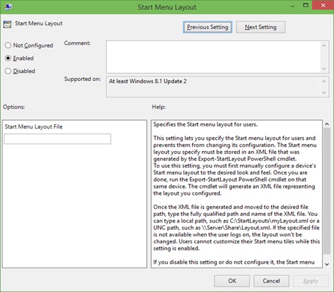334x292 pixels.
Task: Click the Supported on box down arrow
Action: point(324,92)
